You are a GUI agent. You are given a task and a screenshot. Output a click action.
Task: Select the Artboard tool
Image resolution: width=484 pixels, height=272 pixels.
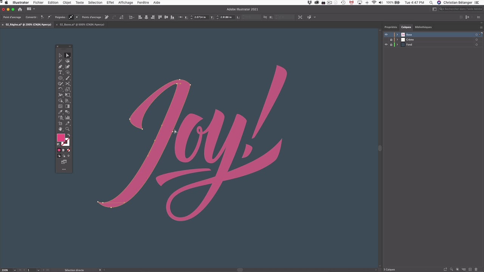[60, 123]
